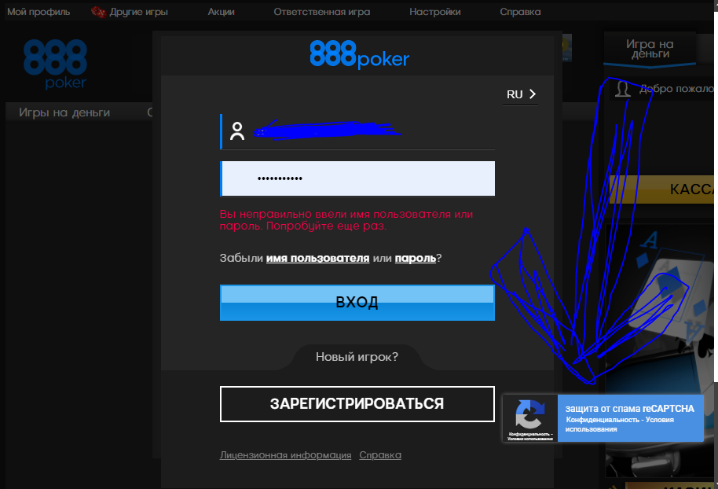Click the КАССА cashier button
Screen dimensions: 718x489
coord(662,189)
